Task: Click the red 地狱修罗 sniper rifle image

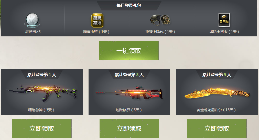Action: 129,93
